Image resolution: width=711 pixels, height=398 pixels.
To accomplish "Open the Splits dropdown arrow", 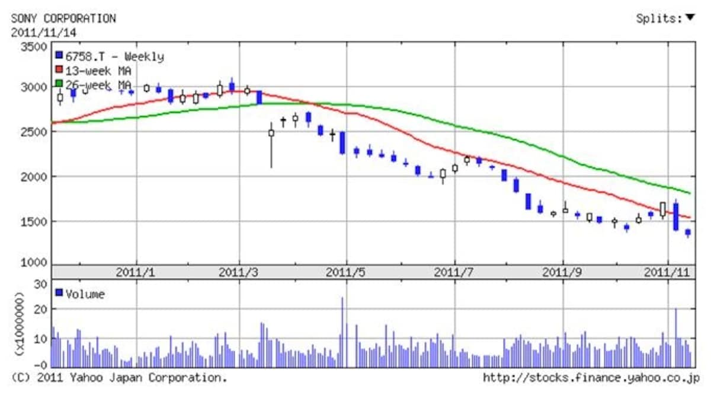I will [690, 18].
